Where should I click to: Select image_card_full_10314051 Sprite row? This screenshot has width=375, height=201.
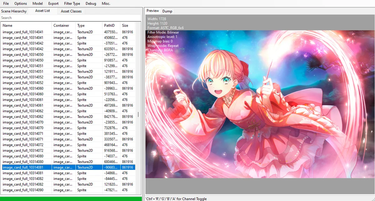(x=68, y=66)
